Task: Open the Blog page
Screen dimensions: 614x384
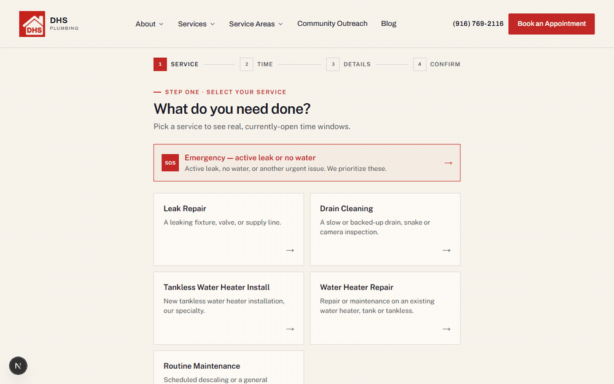Action: coord(389,23)
